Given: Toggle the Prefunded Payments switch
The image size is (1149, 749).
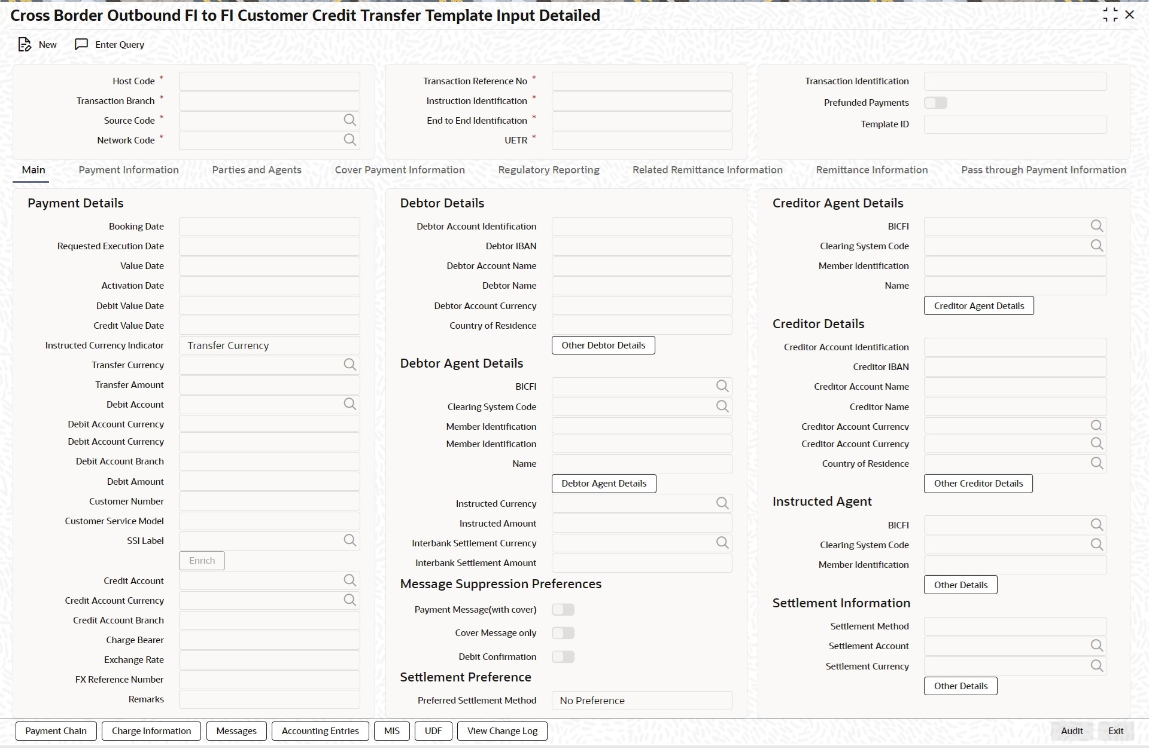Looking at the screenshot, I should tap(935, 103).
